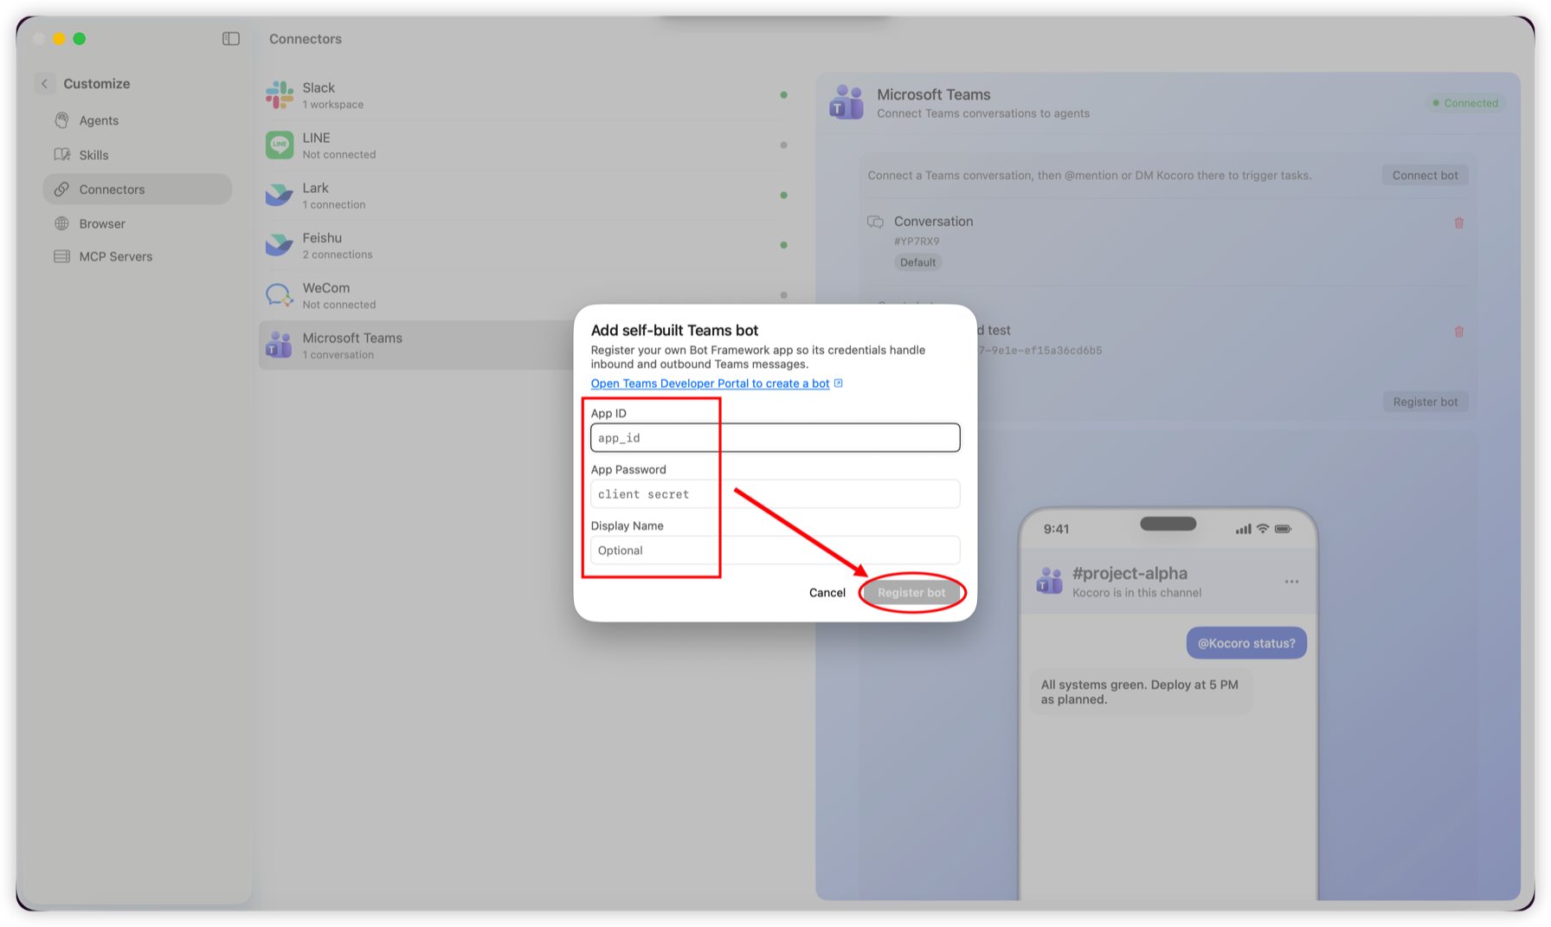This screenshot has width=1551, height=927.
Task: Focus the App Password field
Action: click(775, 494)
